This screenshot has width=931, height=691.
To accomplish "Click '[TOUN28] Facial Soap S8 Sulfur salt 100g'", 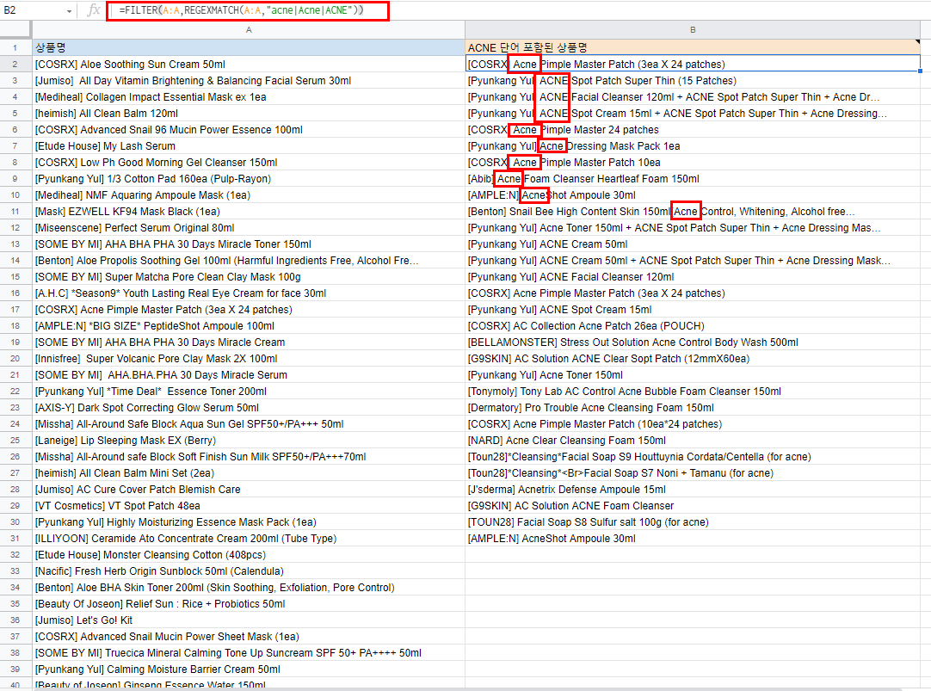I will coord(693,521).
